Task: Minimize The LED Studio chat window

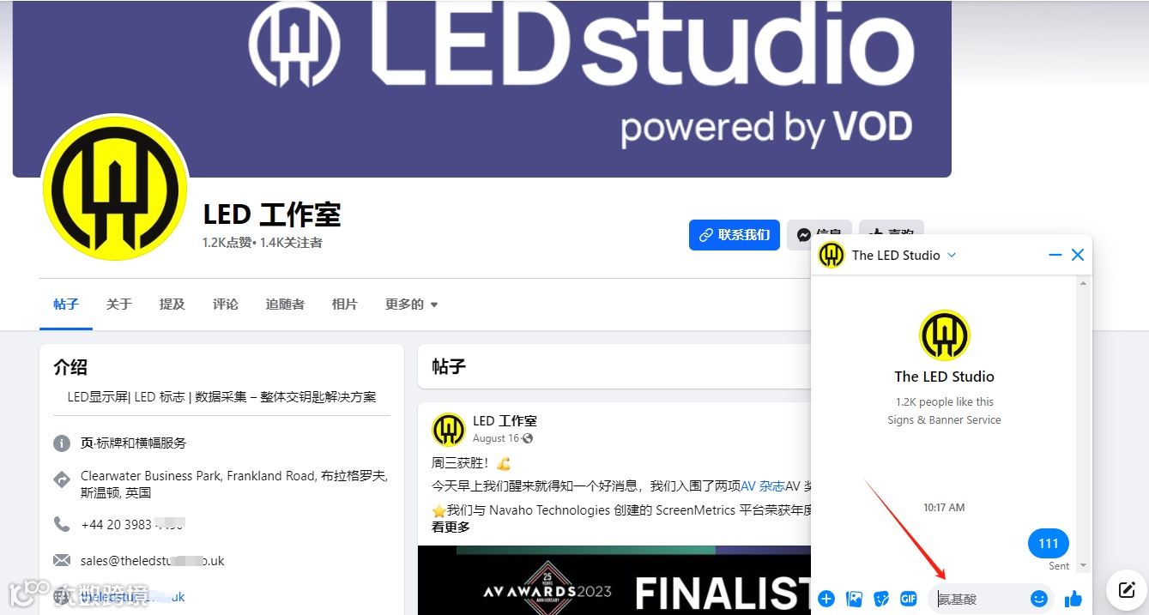Action: click(1055, 255)
